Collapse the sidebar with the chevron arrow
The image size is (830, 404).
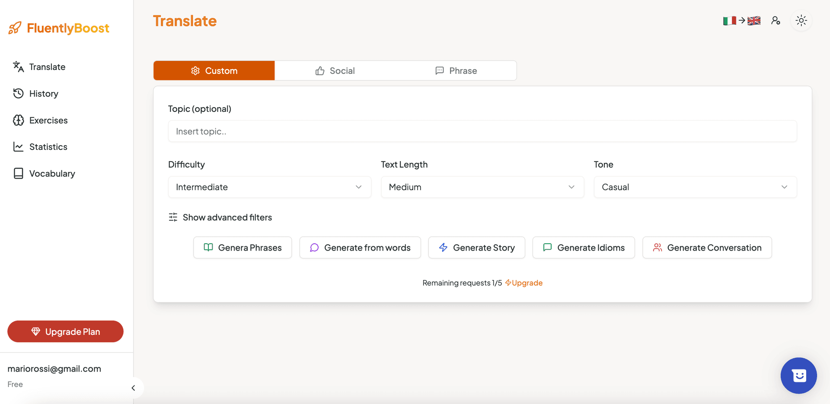coord(133,388)
